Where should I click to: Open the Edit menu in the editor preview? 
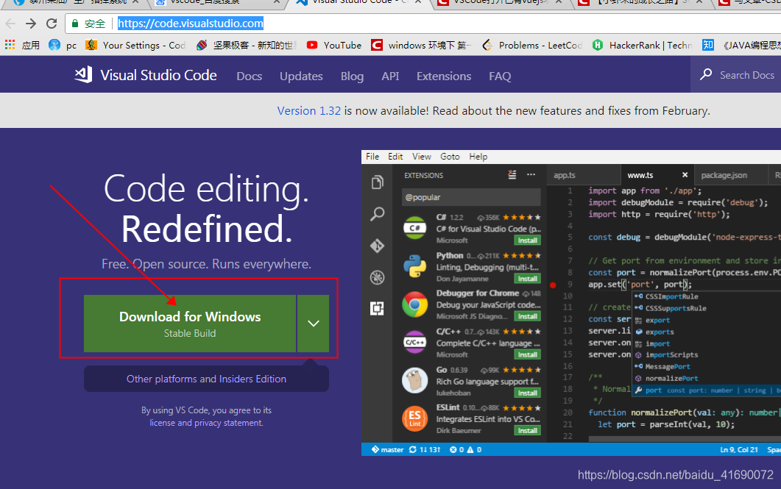(x=395, y=156)
